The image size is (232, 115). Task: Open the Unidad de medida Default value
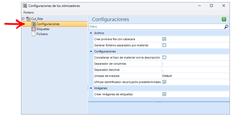point(195,76)
